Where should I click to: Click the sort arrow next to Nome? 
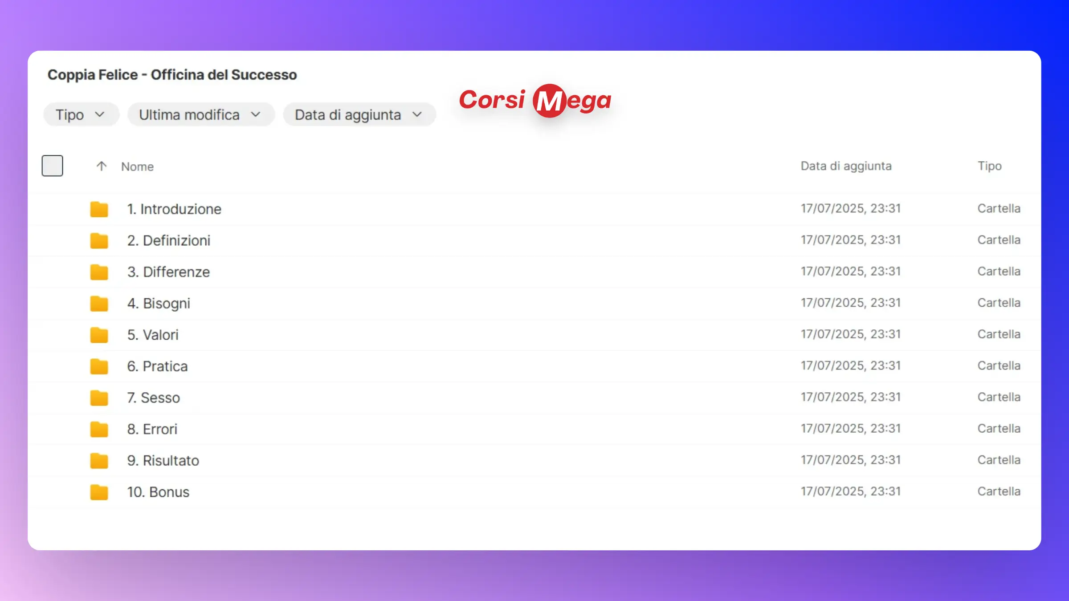[x=102, y=166]
